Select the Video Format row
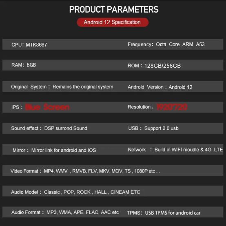226x226 pixels. [x=113, y=171]
